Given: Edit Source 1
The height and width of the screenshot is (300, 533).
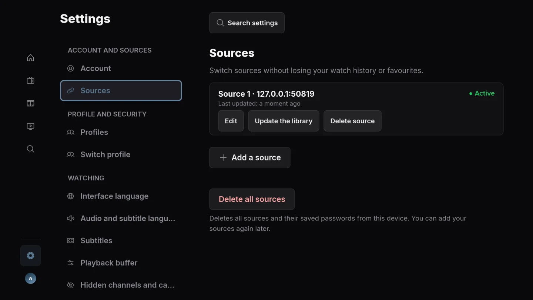Looking at the screenshot, I should [231, 121].
